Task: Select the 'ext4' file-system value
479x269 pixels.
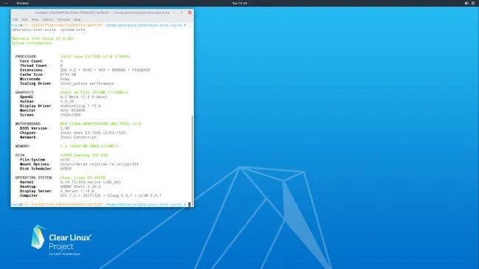Action: (65, 160)
